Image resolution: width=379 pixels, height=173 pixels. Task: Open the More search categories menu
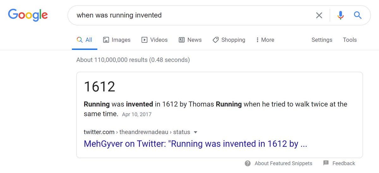(x=265, y=40)
